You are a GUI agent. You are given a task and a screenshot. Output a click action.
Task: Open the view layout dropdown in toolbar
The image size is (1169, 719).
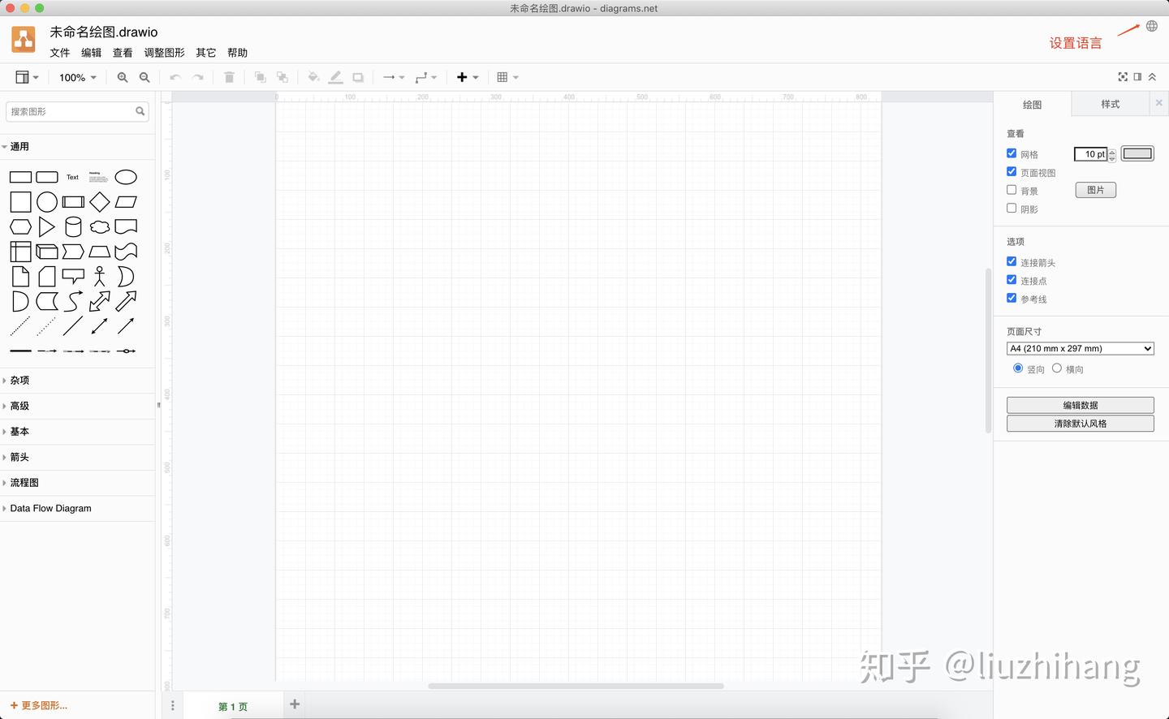pos(27,77)
